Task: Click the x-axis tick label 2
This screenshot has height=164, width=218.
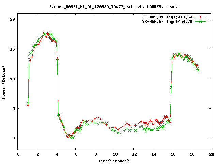Action: (38, 154)
